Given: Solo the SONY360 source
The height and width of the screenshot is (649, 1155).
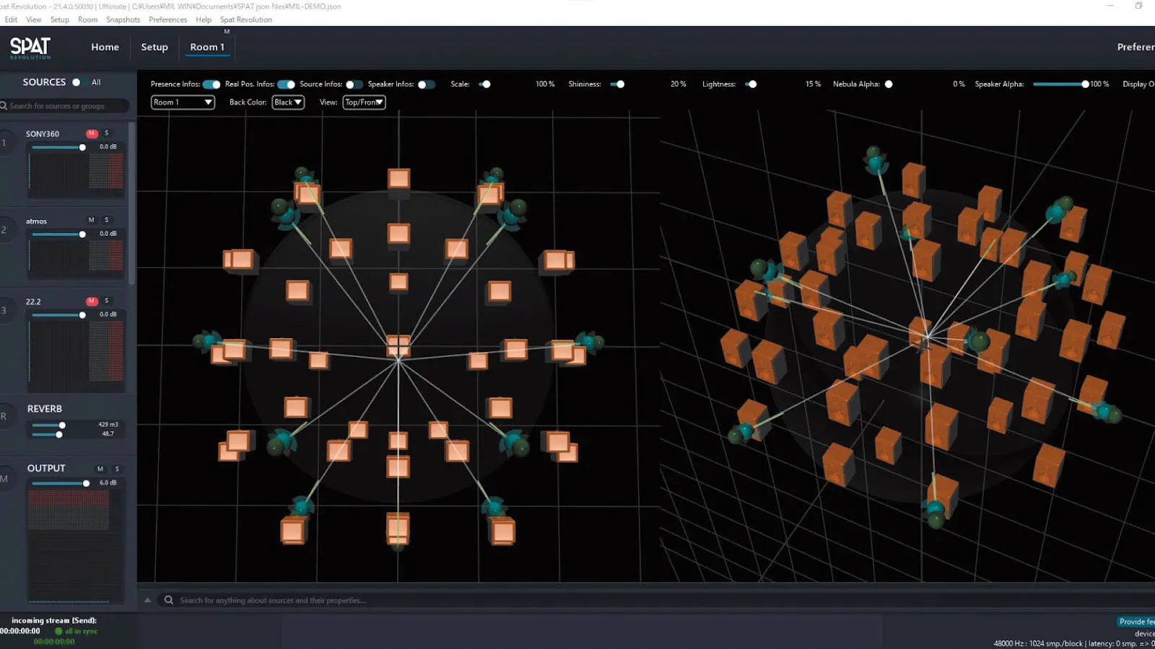Looking at the screenshot, I should tap(107, 133).
